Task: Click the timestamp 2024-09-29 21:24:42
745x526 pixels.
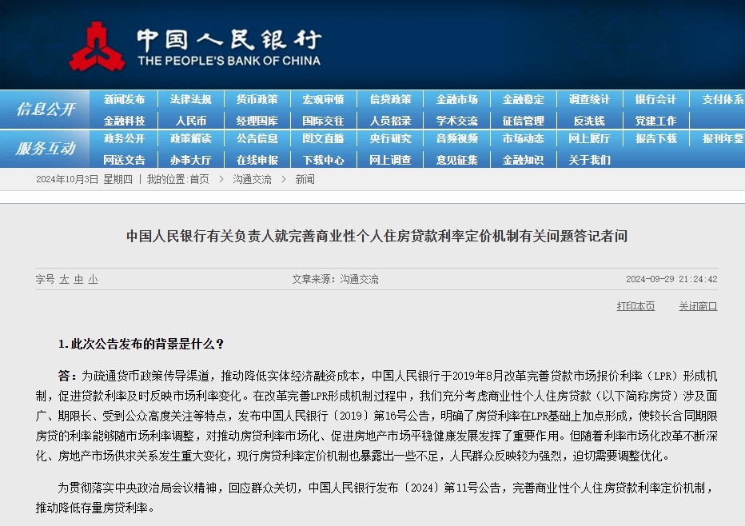Action: tap(671, 279)
